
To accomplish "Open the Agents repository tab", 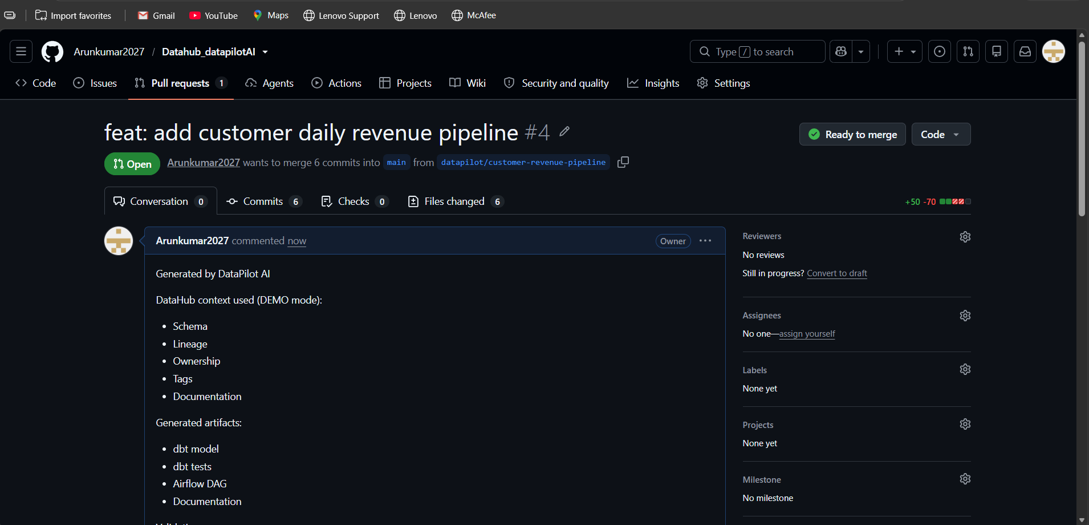I will (269, 83).
